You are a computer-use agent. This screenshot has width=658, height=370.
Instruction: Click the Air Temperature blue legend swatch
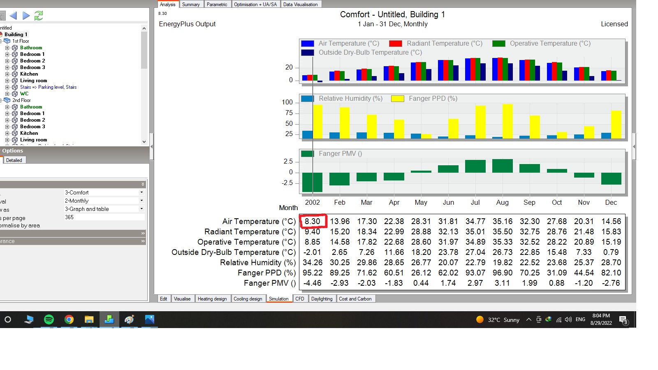308,44
